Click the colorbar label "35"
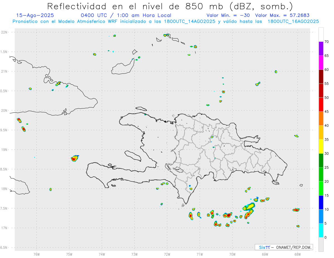The width and height of the screenshot is (334, 258). [x=327, y=139]
